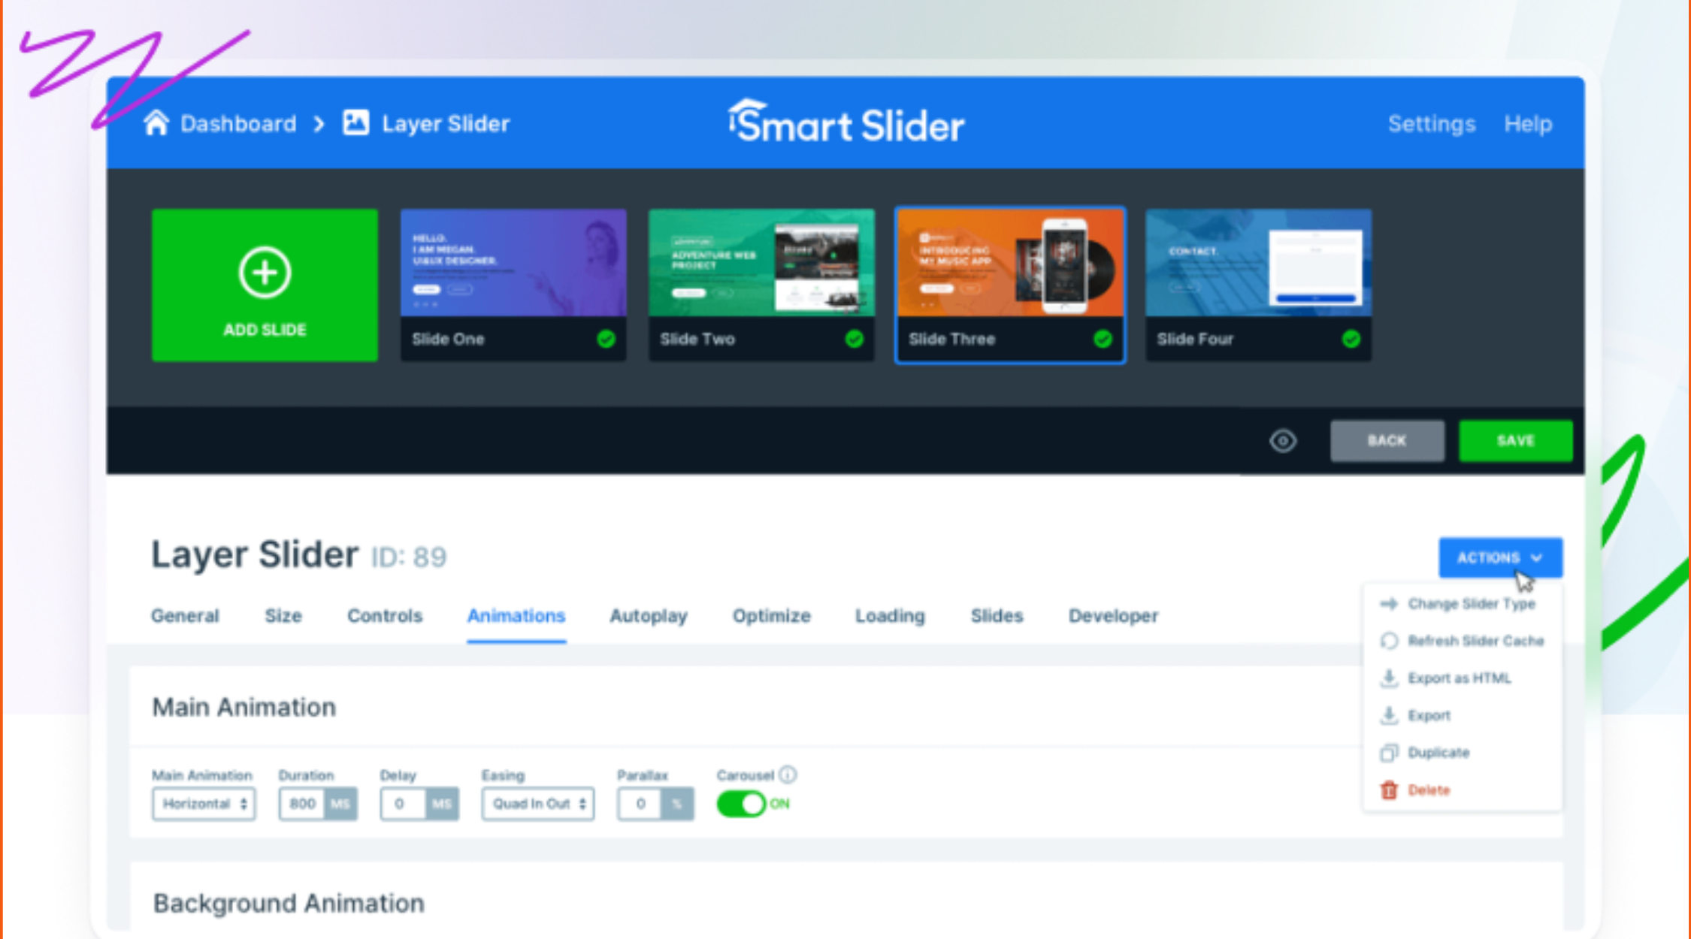Click the Delay input field

click(x=403, y=804)
